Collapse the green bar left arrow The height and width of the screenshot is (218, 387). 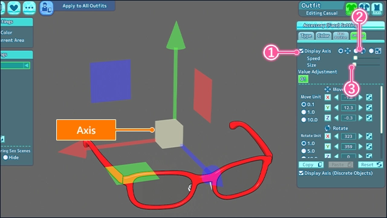coord(26,65)
